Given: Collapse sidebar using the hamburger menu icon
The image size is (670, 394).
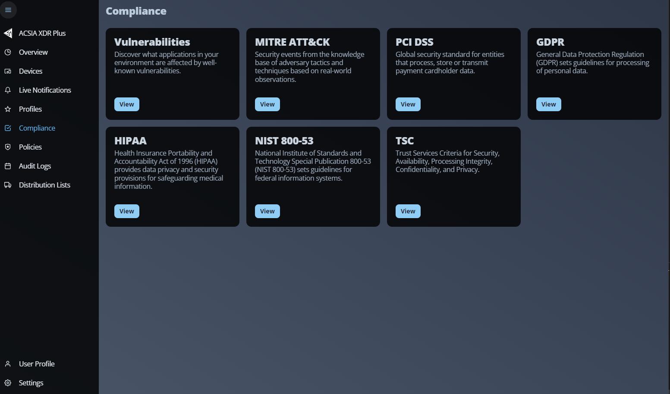Looking at the screenshot, I should pyautogui.click(x=8, y=10).
